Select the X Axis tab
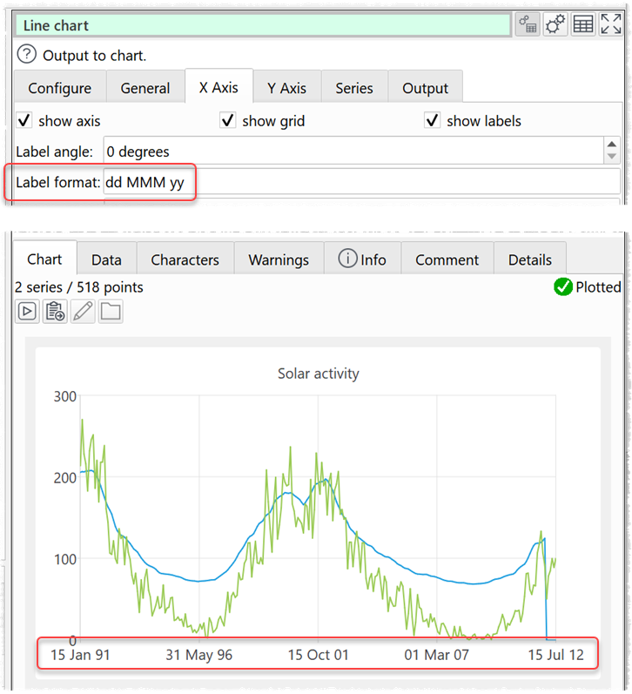Image resolution: width=632 pixels, height=694 pixels. 219,87
